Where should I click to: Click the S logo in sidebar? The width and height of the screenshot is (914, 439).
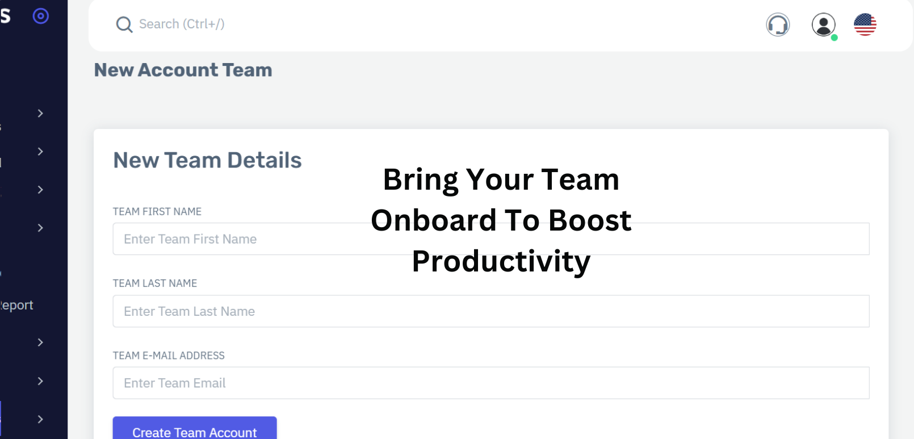point(6,16)
